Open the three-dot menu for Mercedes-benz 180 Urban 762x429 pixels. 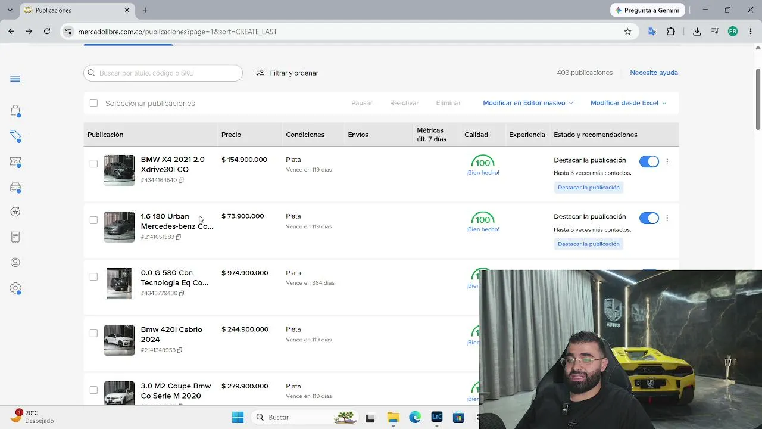click(x=667, y=218)
